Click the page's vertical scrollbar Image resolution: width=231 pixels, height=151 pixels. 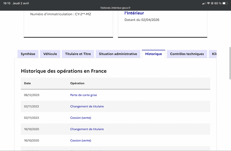(x=230, y=63)
